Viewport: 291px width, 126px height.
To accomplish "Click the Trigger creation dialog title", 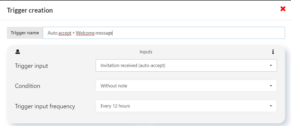I will coord(30,10).
